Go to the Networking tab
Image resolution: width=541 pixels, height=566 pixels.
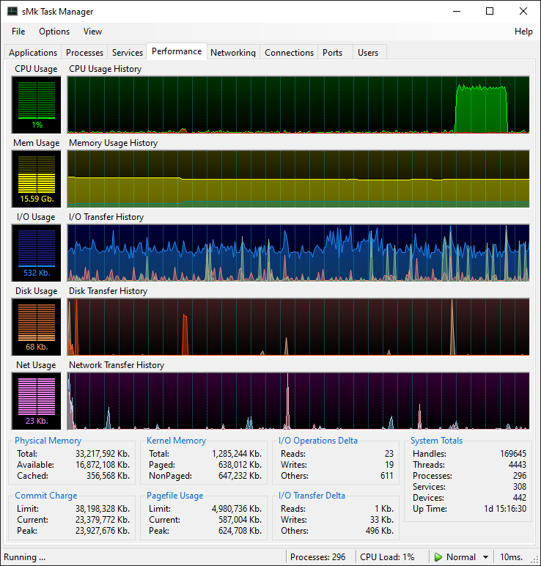coord(232,53)
